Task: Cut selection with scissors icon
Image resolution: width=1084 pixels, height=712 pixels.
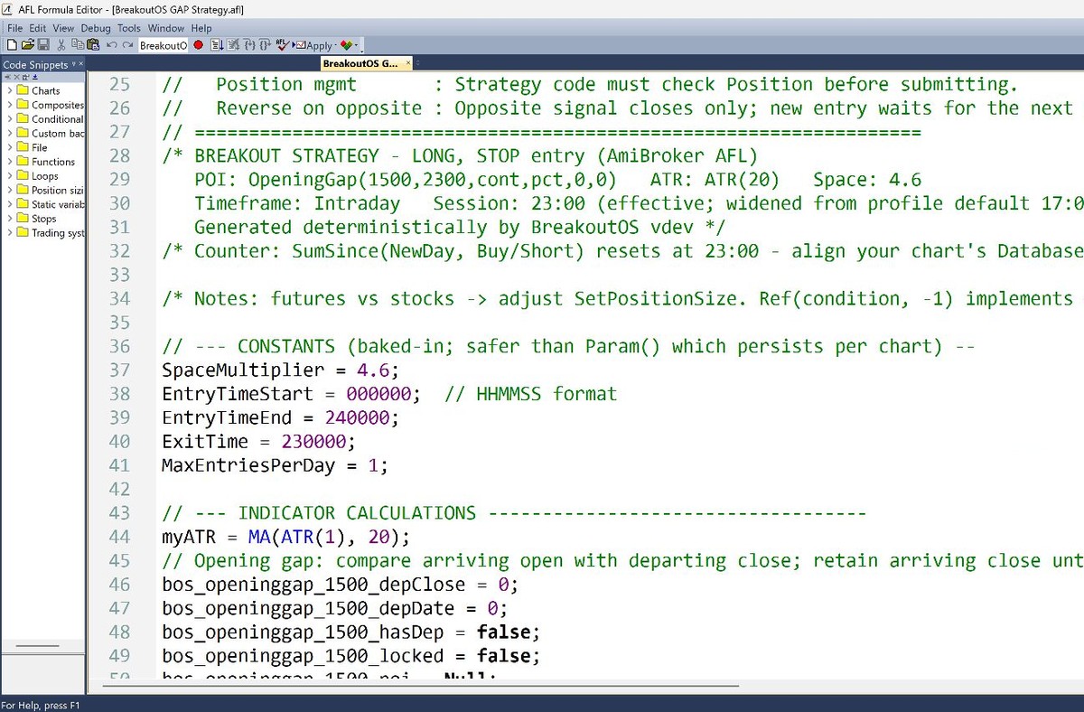Action: pos(61,44)
